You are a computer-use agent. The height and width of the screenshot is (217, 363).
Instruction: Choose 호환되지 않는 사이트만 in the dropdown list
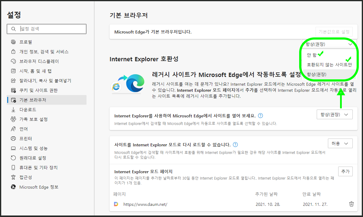coord(329,65)
